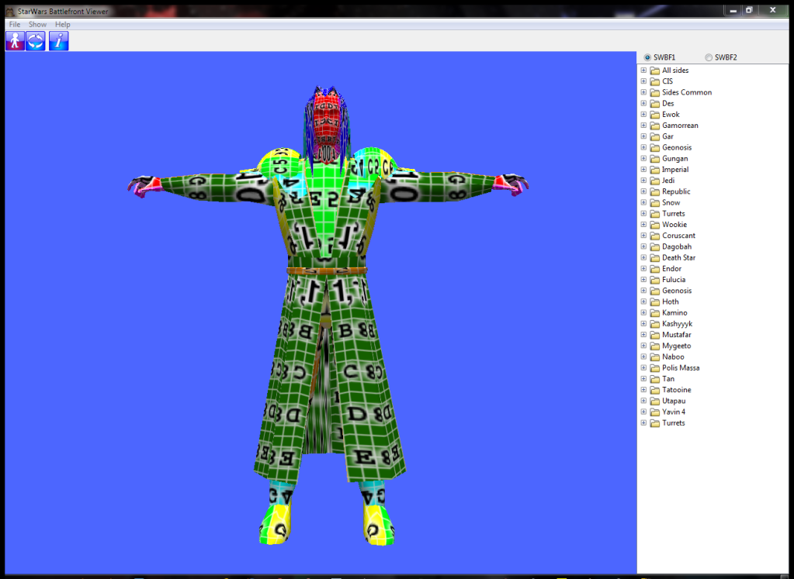Expand the Polis Massa tree node
The image size is (794, 579).
(643, 367)
